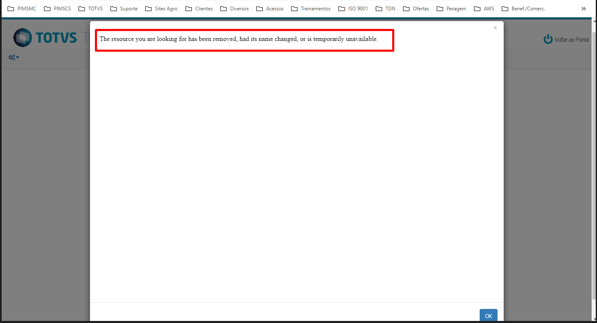Open the Acessos bookmarks folder
Image resolution: width=597 pixels, height=323 pixels.
(x=270, y=9)
